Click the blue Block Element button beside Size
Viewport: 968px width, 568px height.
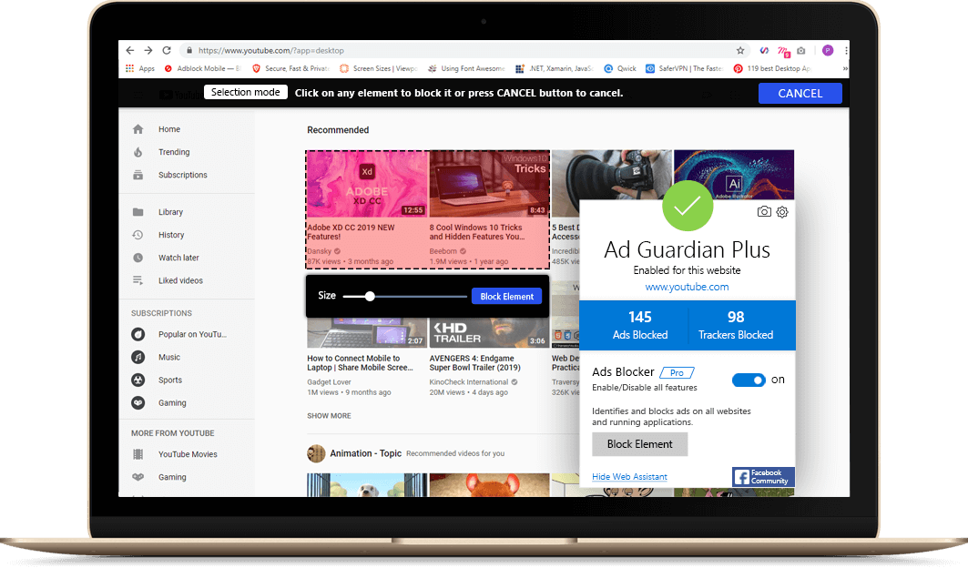507,297
